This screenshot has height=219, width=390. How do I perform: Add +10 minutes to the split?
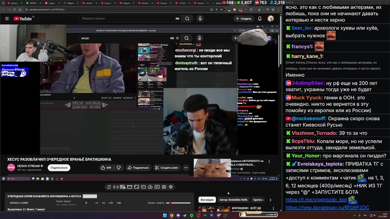click(x=111, y=203)
